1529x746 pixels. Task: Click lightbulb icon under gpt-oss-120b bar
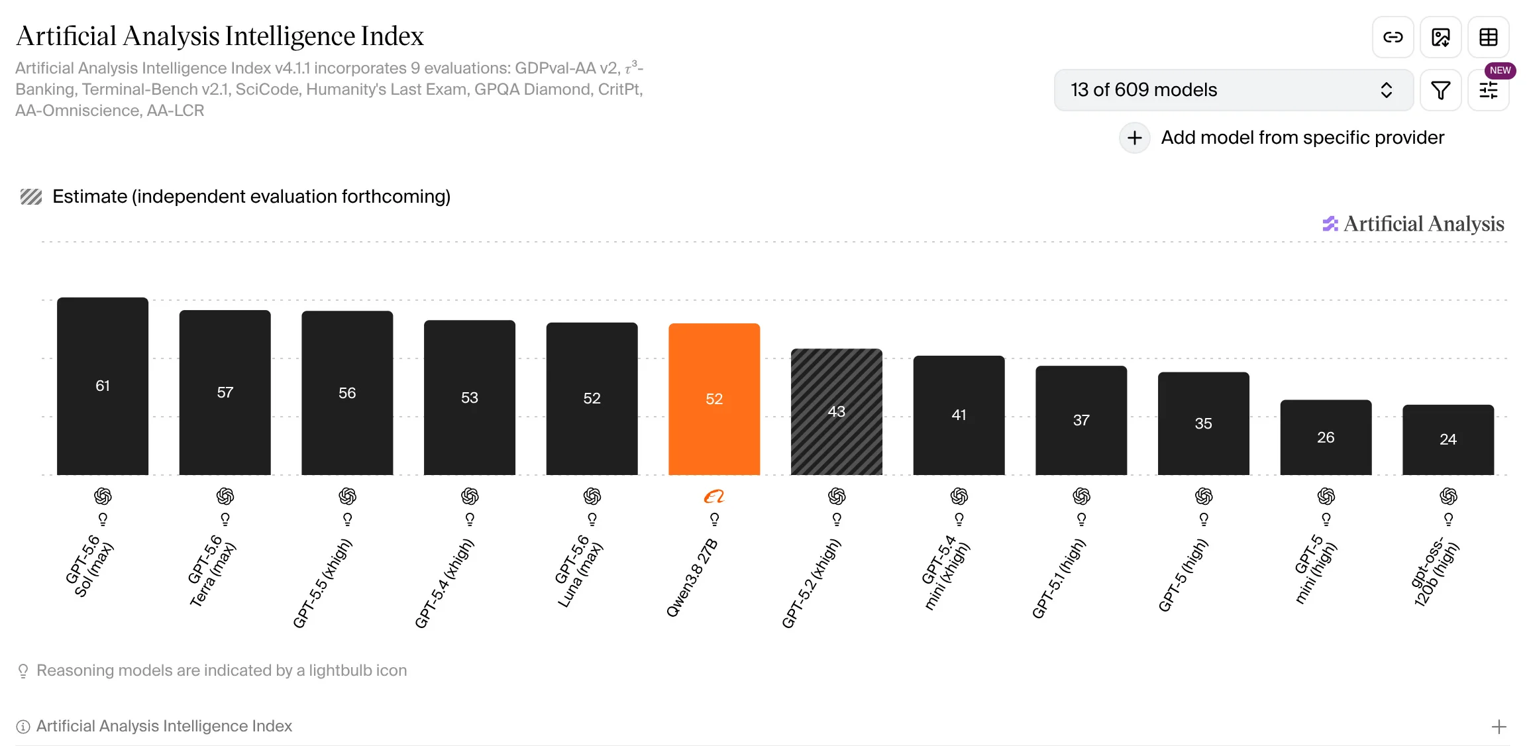(1448, 519)
